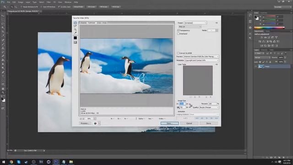Open the Metadata dropdown
Screen dimensions: 293x165
[201, 60]
